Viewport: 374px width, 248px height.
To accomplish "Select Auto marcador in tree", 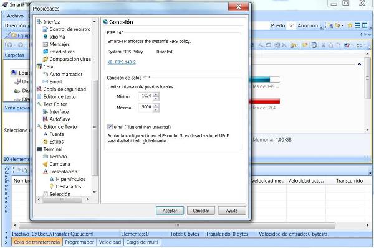I will point(66,74).
